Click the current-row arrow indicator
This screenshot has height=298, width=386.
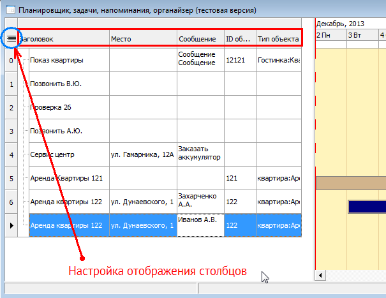(11, 225)
